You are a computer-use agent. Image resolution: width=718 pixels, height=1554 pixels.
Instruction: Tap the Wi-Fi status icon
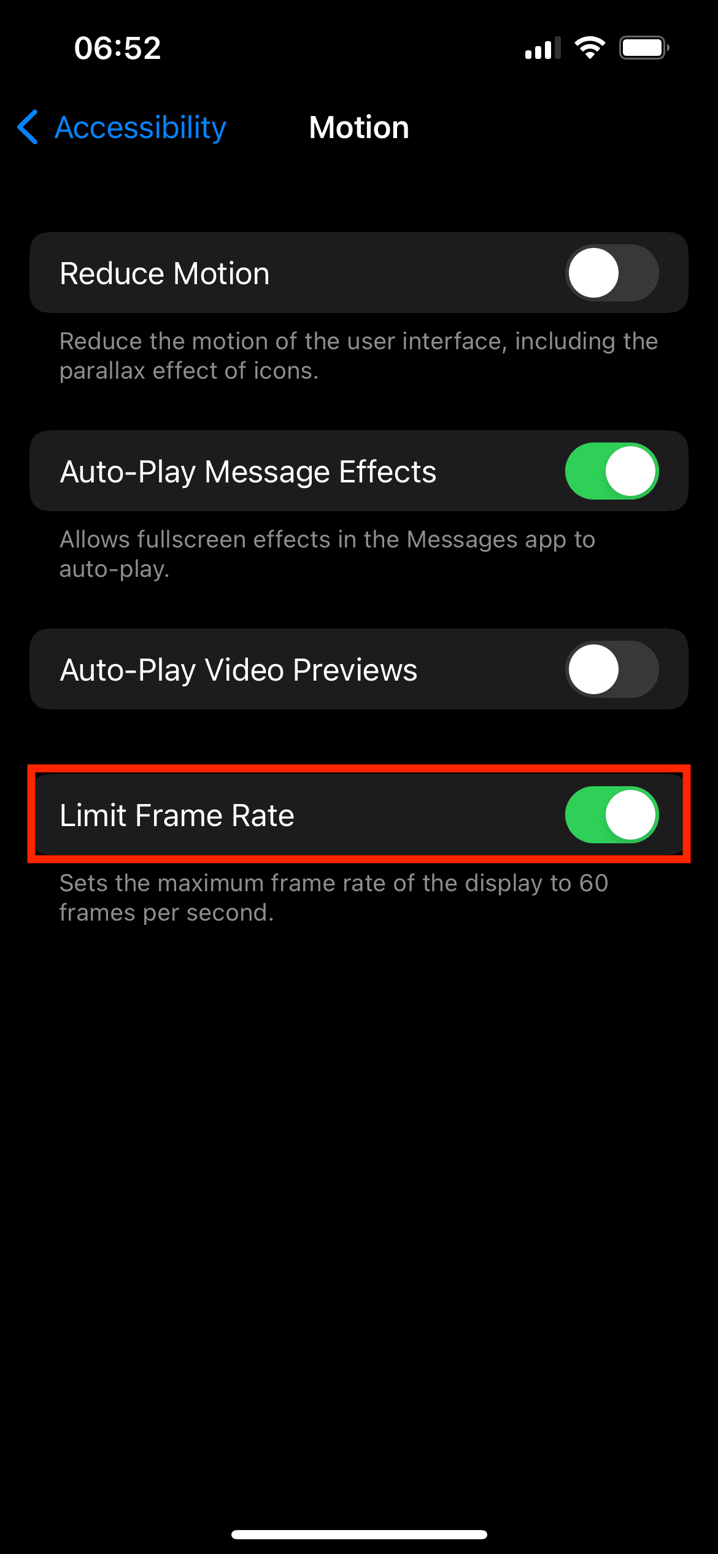click(590, 48)
